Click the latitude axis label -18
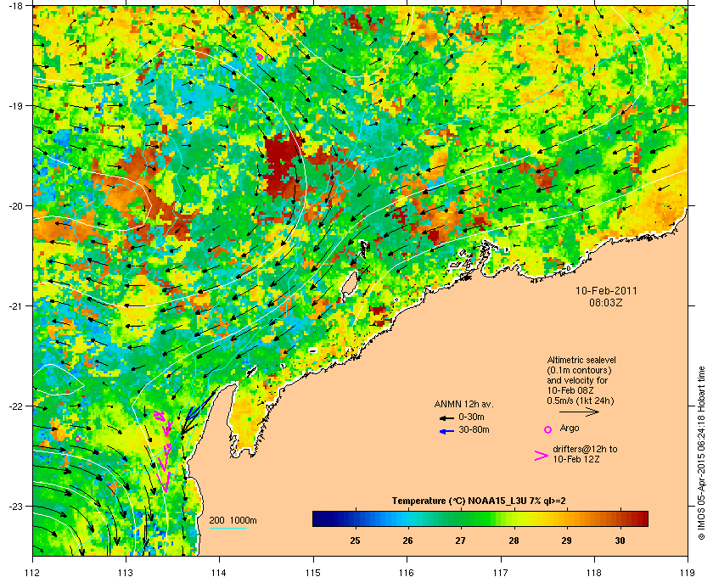This screenshot has height=577, width=713. [x=15, y=6]
